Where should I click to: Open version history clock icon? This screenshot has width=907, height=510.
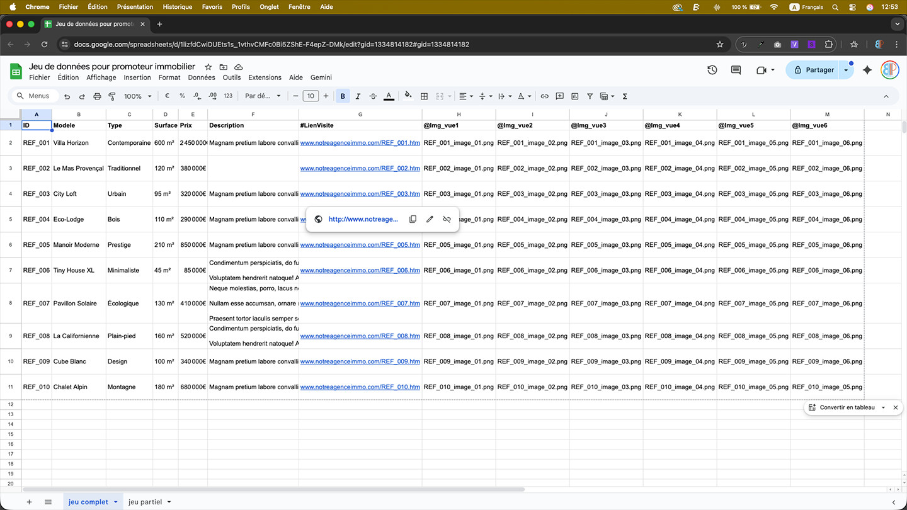(x=712, y=70)
